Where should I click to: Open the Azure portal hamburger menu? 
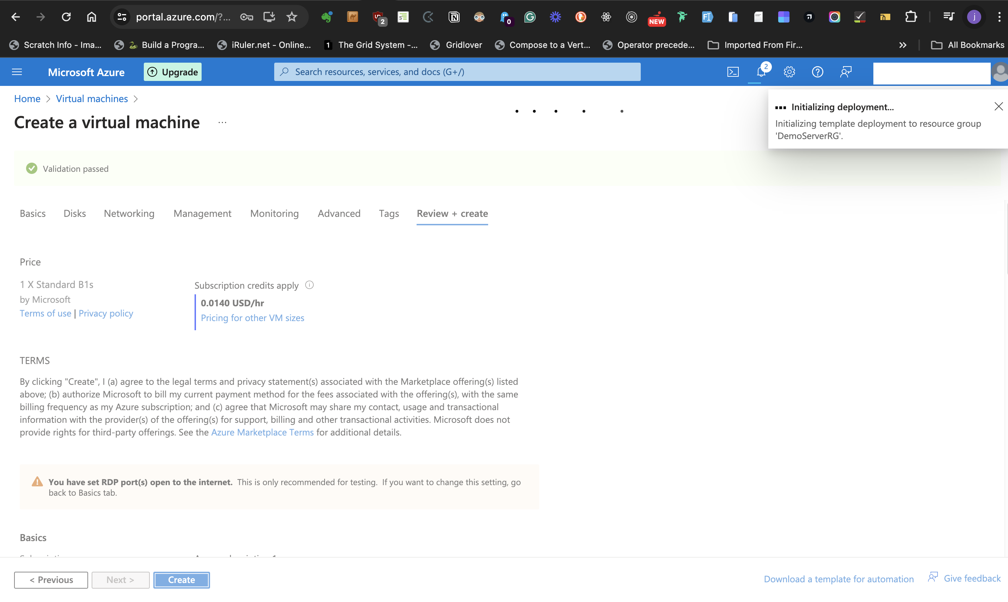(x=17, y=72)
